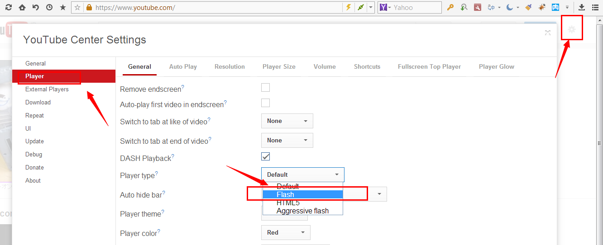Screen dimensions: 603x245
Task: Open help mark next to DASH Playback
Action: click(x=172, y=156)
